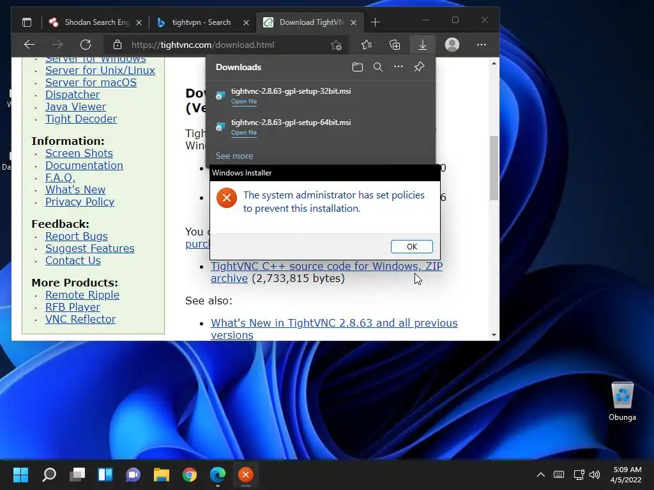The width and height of the screenshot is (654, 490).
Task: Open the Windows Start menu
Action: pos(21,475)
